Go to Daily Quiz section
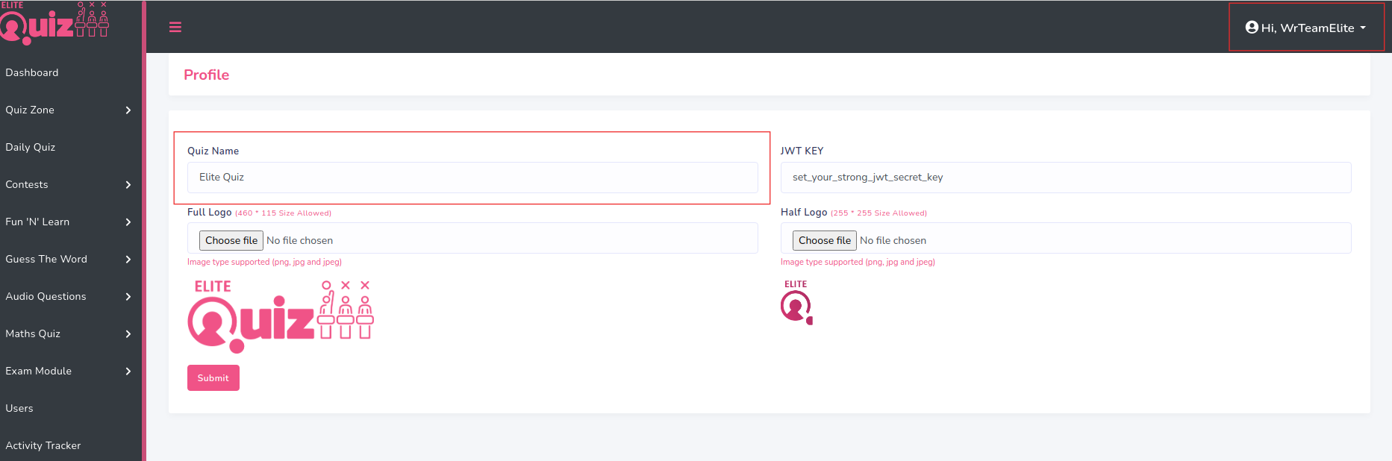The height and width of the screenshot is (461, 1392). pyautogui.click(x=31, y=148)
